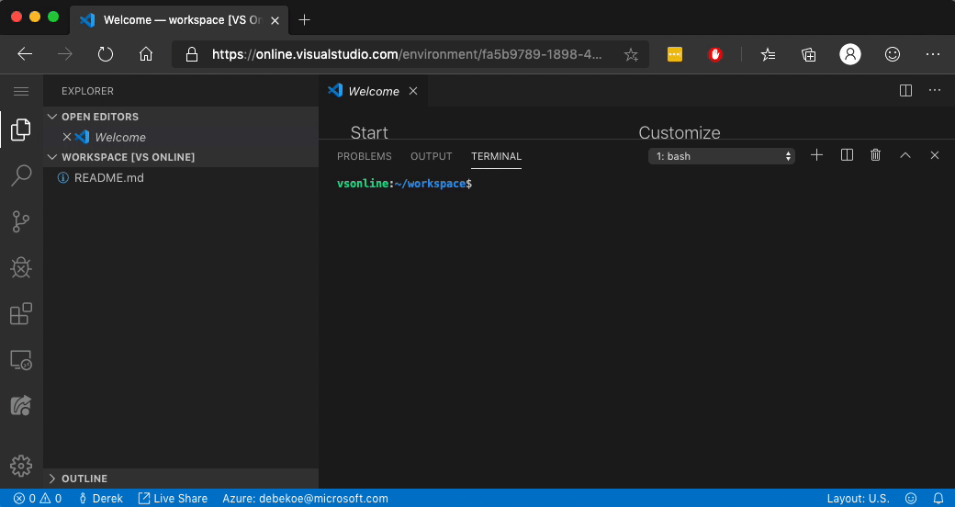Add this page to favorites star

tap(631, 55)
